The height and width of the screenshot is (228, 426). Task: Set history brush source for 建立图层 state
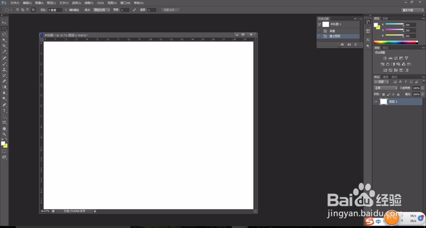[x=319, y=36]
